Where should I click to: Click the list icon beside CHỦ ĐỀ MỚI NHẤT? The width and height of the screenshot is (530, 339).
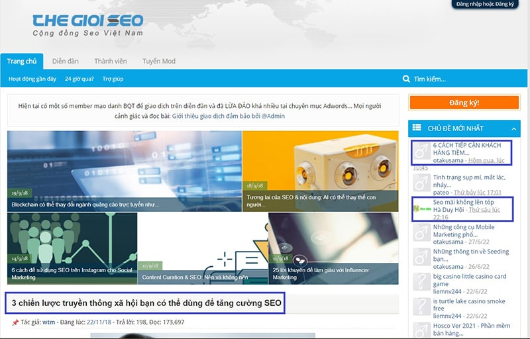[417, 128]
